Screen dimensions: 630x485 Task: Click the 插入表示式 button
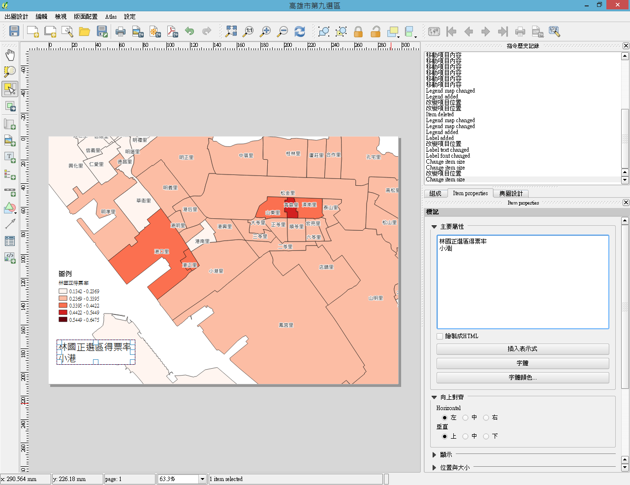(x=523, y=349)
